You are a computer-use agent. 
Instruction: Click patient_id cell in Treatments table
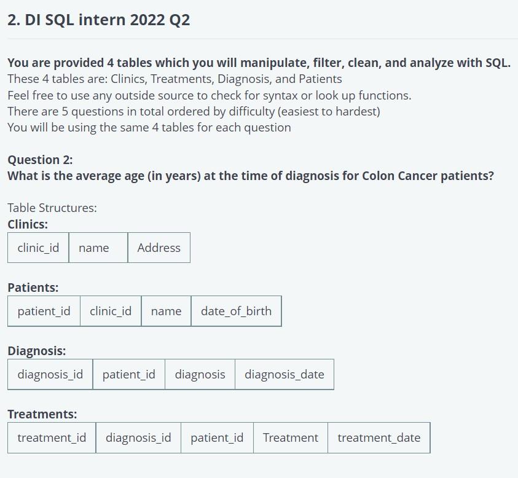217,437
